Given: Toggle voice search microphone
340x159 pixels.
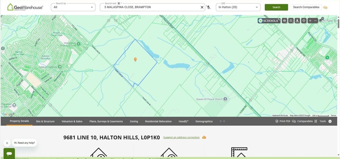Looking at the screenshot, I should [208, 7].
